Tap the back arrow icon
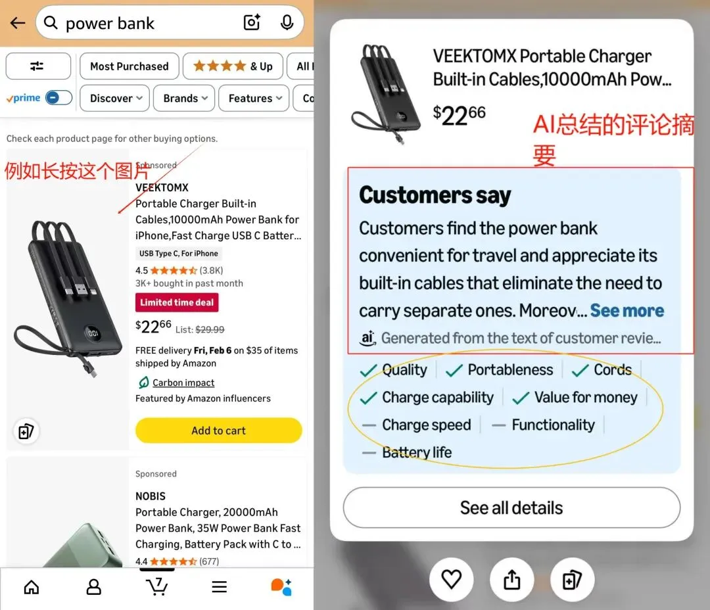 coord(18,23)
